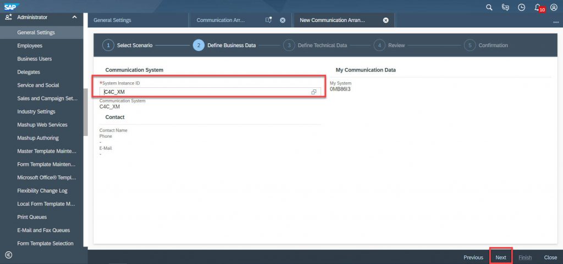This screenshot has height=264, width=563.
Task: Open Master Template Maintenance item
Action: click(x=42, y=151)
